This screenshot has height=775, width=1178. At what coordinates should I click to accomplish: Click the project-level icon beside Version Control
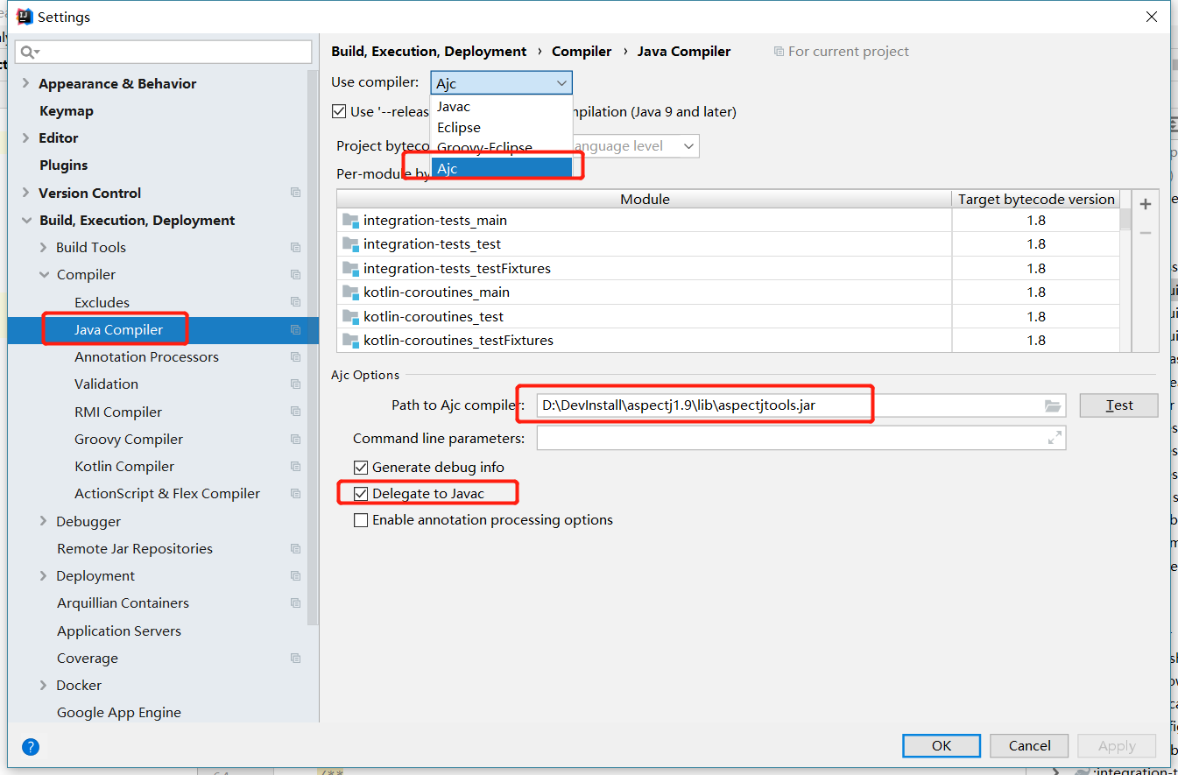295,193
